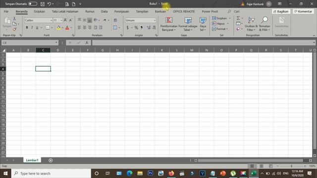Click the Percent style icon

click(x=136, y=28)
